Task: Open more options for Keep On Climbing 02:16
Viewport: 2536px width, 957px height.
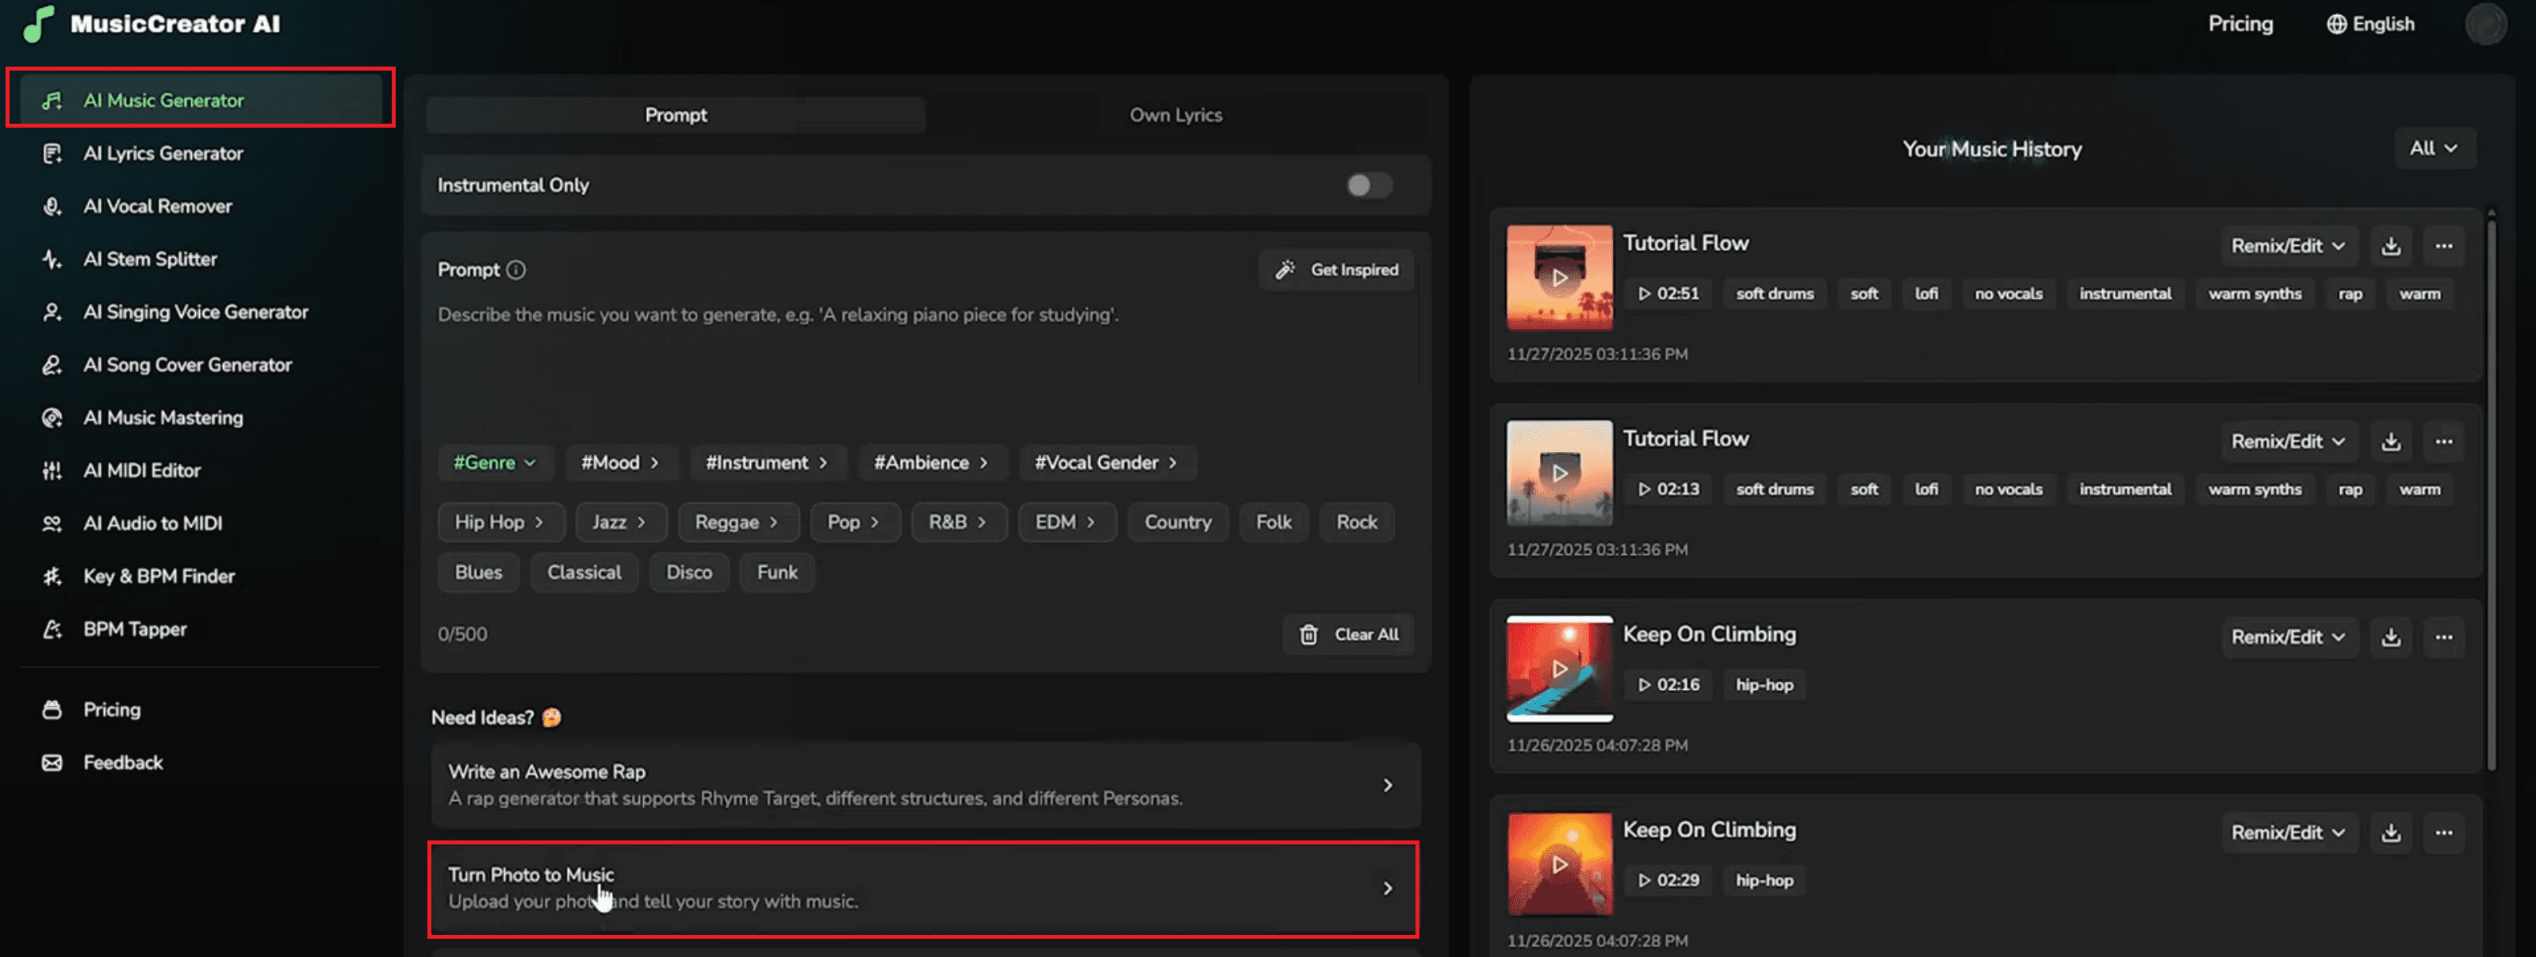Action: [x=2443, y=637]
